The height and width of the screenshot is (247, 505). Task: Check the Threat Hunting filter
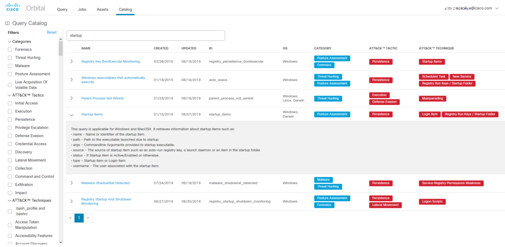(x=10, y=58)
